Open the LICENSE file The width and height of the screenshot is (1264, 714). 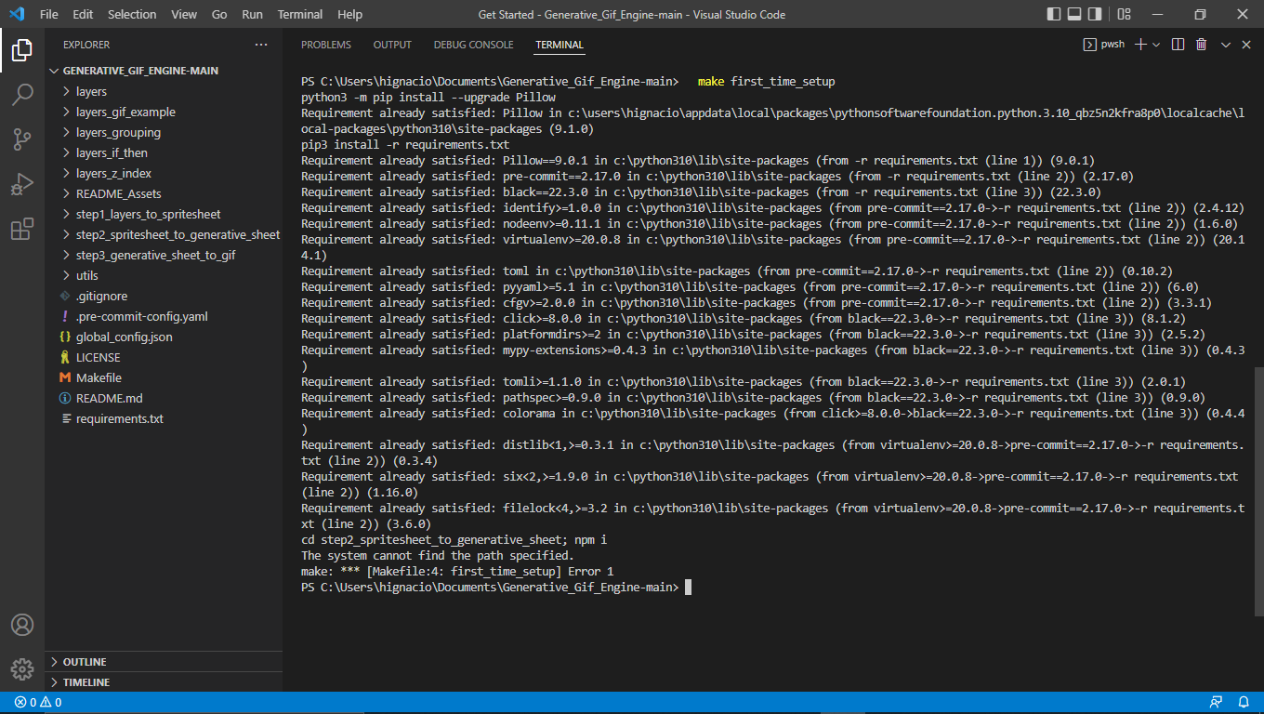pyautogui.click(x=164, y=357)
